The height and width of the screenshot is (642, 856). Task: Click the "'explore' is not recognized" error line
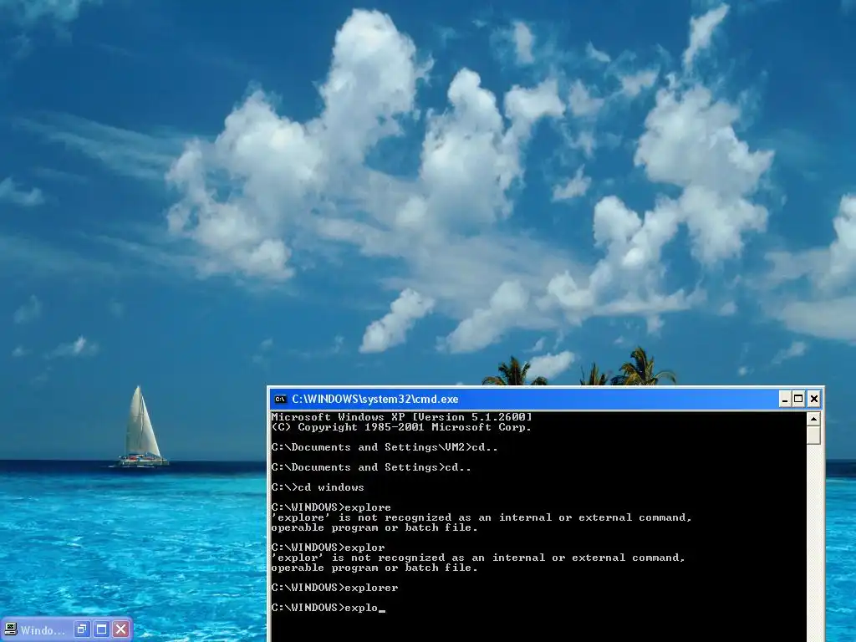(481, 517)
